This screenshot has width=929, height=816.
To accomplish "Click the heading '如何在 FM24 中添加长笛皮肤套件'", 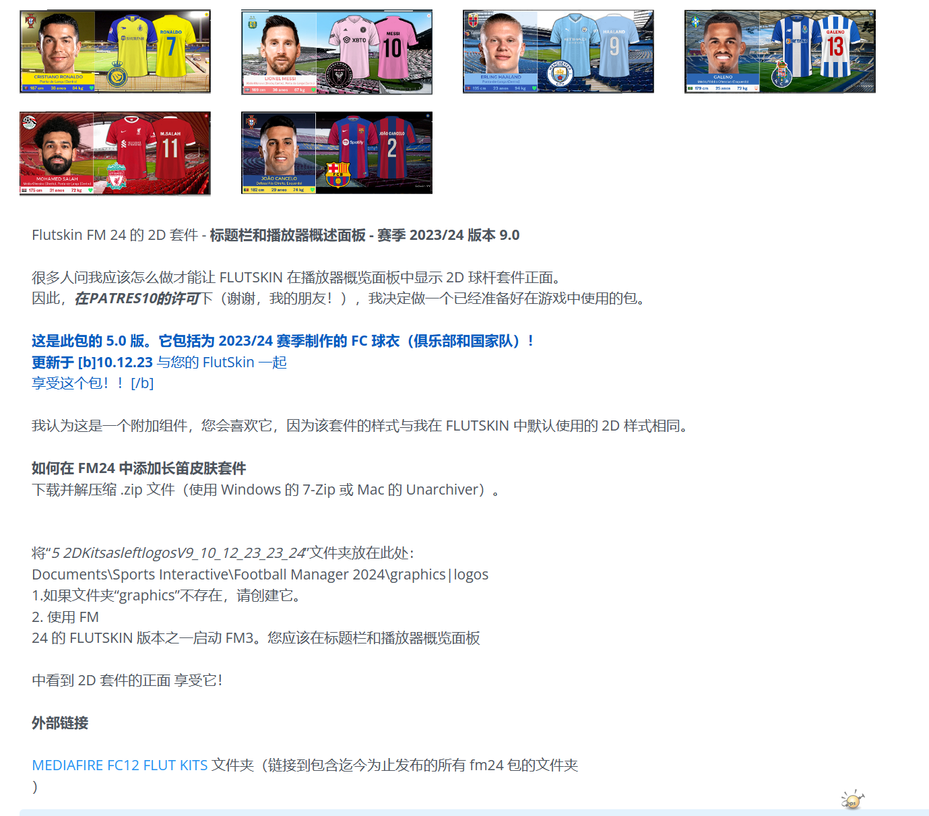I will [x=139, y=468].
